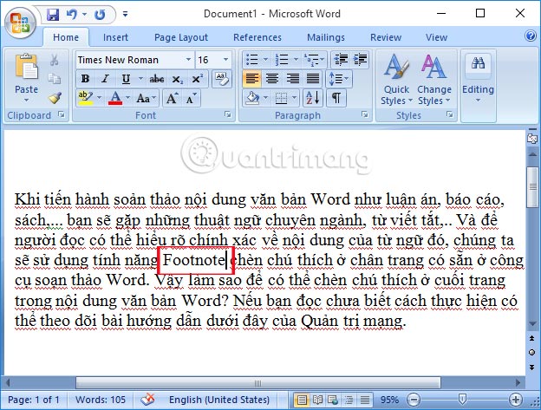Select the Format Painter brush

point(55,97)
